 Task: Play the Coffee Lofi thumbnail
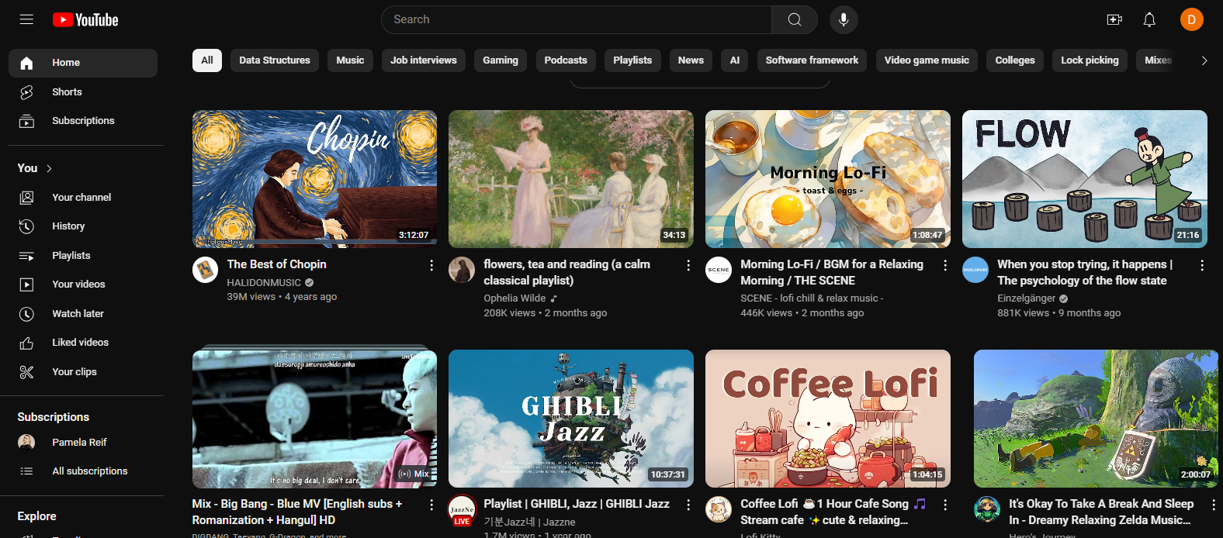coord(828,419)
